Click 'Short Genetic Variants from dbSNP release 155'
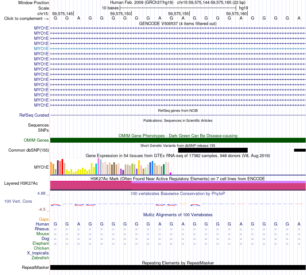Image resolution: width=306 pixels, height=275 pixels. pos(178,146)
